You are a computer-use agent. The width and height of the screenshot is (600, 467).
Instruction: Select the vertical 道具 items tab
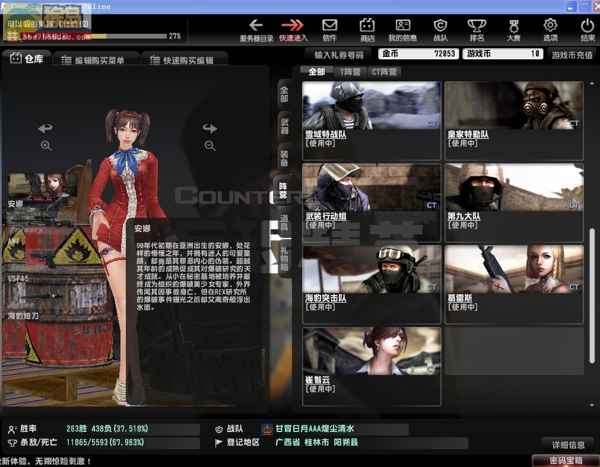[284, 223]
